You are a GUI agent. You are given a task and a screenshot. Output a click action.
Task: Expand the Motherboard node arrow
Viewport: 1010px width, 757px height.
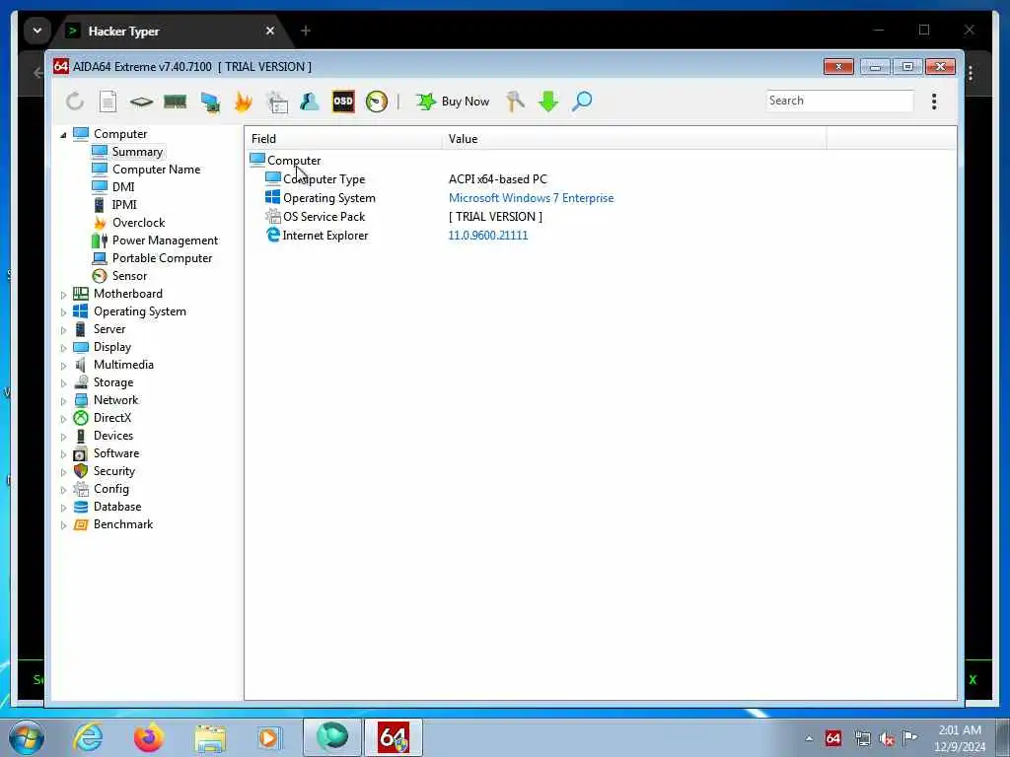pos(63,295)
